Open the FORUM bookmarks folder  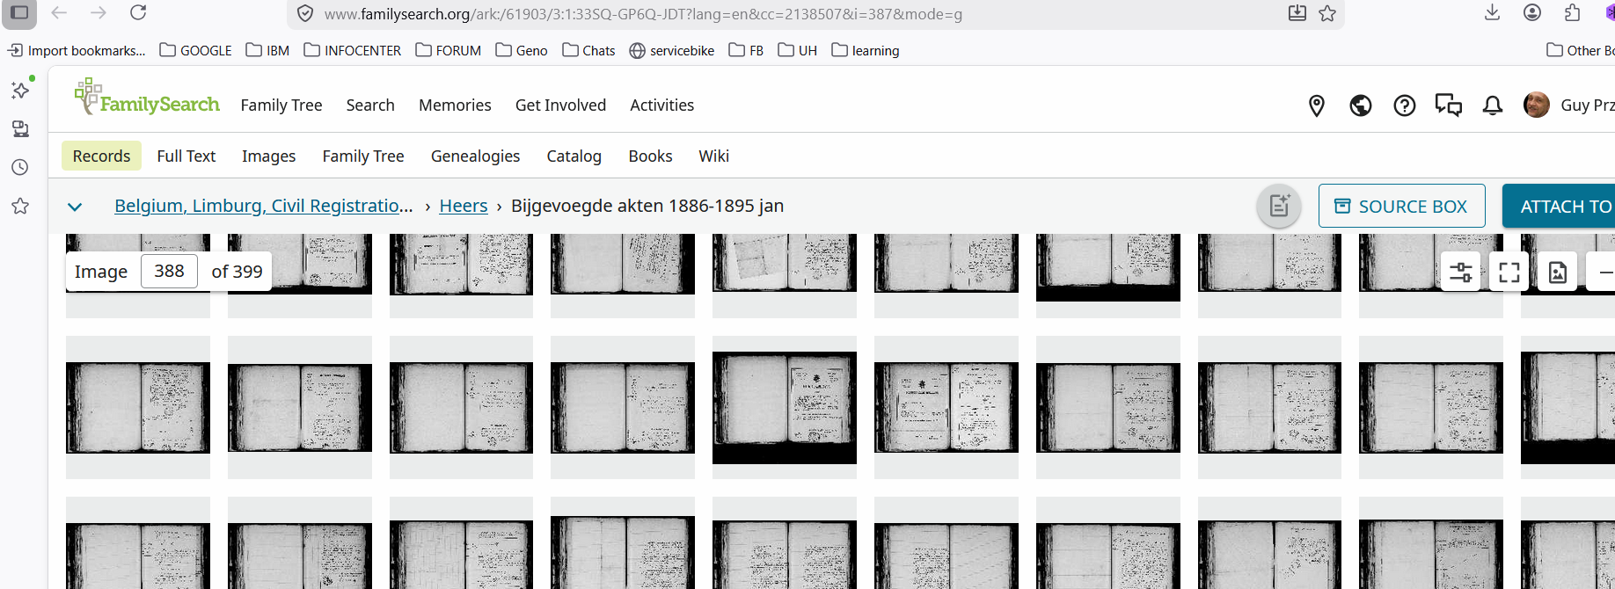click(448, 50)
